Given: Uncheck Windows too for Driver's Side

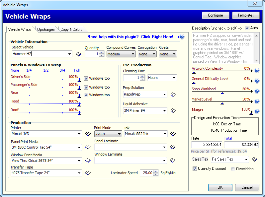Looking at the screenshot, I should click(86, 79).
